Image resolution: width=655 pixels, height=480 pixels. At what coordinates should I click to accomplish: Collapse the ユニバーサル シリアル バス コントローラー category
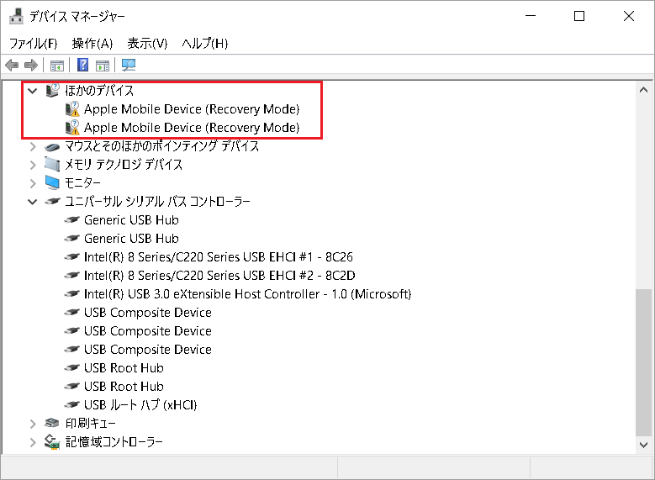click(x=33, y=202)
